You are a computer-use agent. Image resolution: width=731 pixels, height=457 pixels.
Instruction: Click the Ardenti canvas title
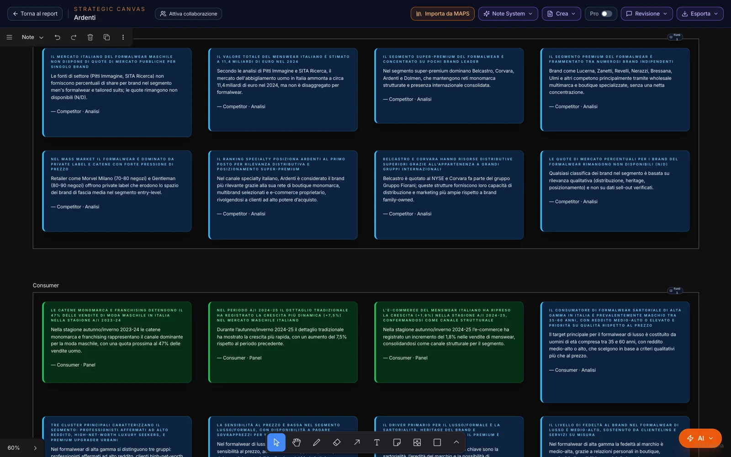[x=85, y=18]
